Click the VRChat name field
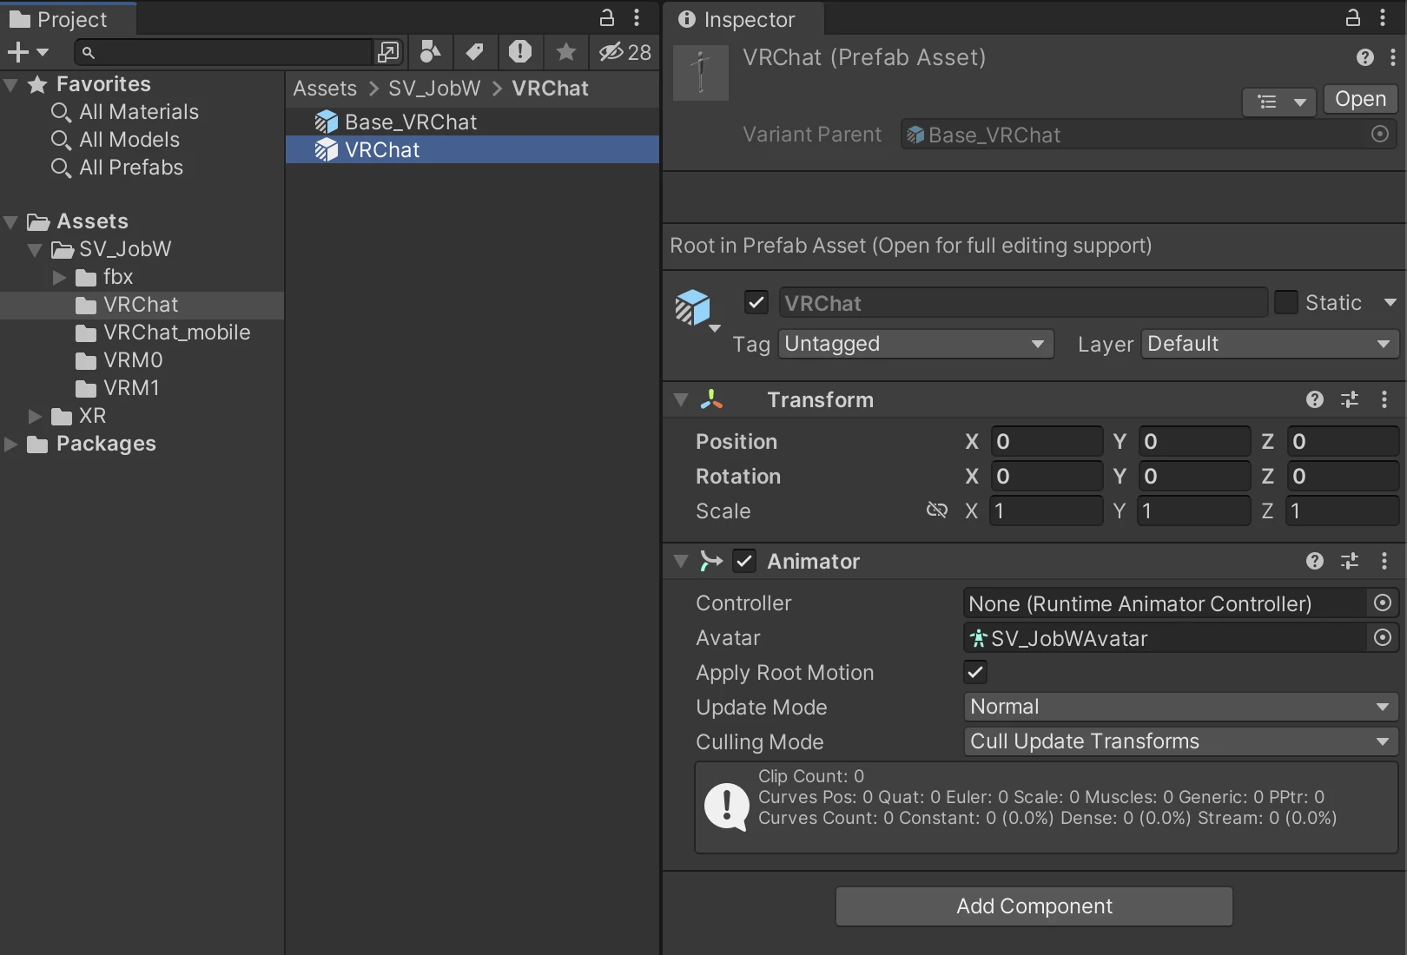Screen dimensions: 1407x955 (x=1023, y=303)
